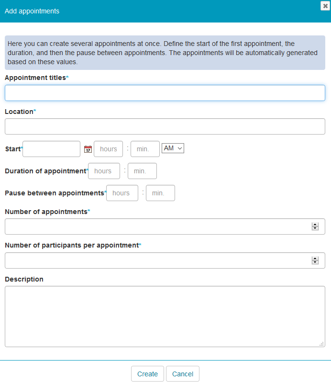Click the Start hours field
The image size is (331, 384).
[109, 149]
